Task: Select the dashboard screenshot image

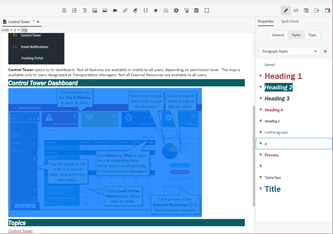Action: [105, 152]
